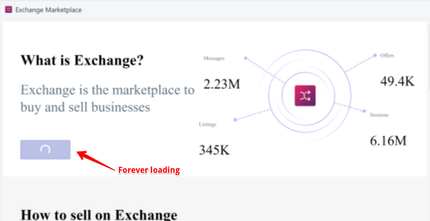Click the central pink shuffle icon
Image resolution: width=430 pixels, height=221 pixels.
(x=305, y=96)
